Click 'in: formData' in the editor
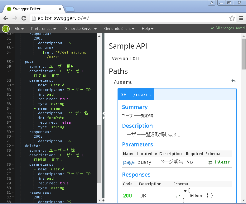 click(51, 118)
